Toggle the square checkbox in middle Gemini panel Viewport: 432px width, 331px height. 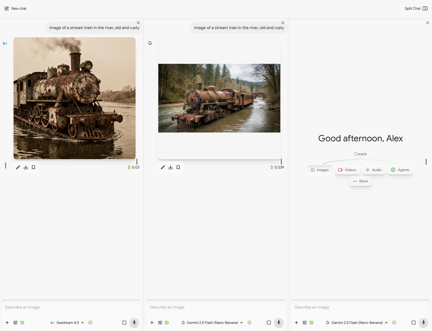(269, 323)
